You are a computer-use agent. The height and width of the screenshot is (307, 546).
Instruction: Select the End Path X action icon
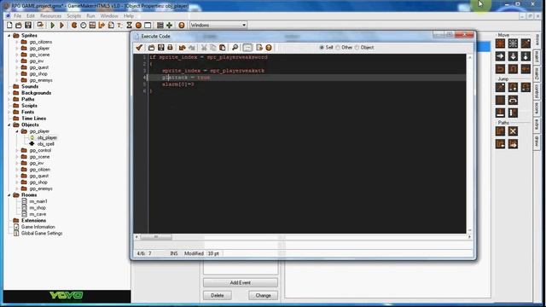click(513, 131)
